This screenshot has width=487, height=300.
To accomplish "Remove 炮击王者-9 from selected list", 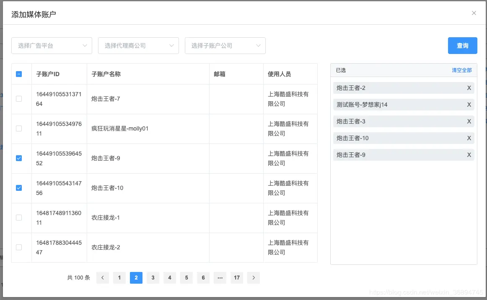I will point(469,155).
